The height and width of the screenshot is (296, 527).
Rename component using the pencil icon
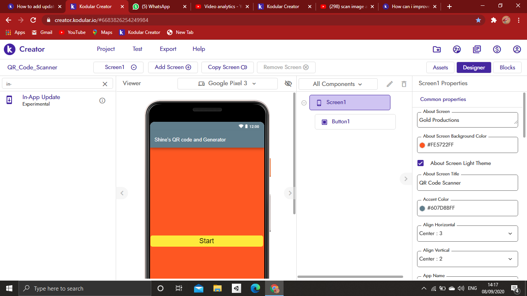point(390,84)
